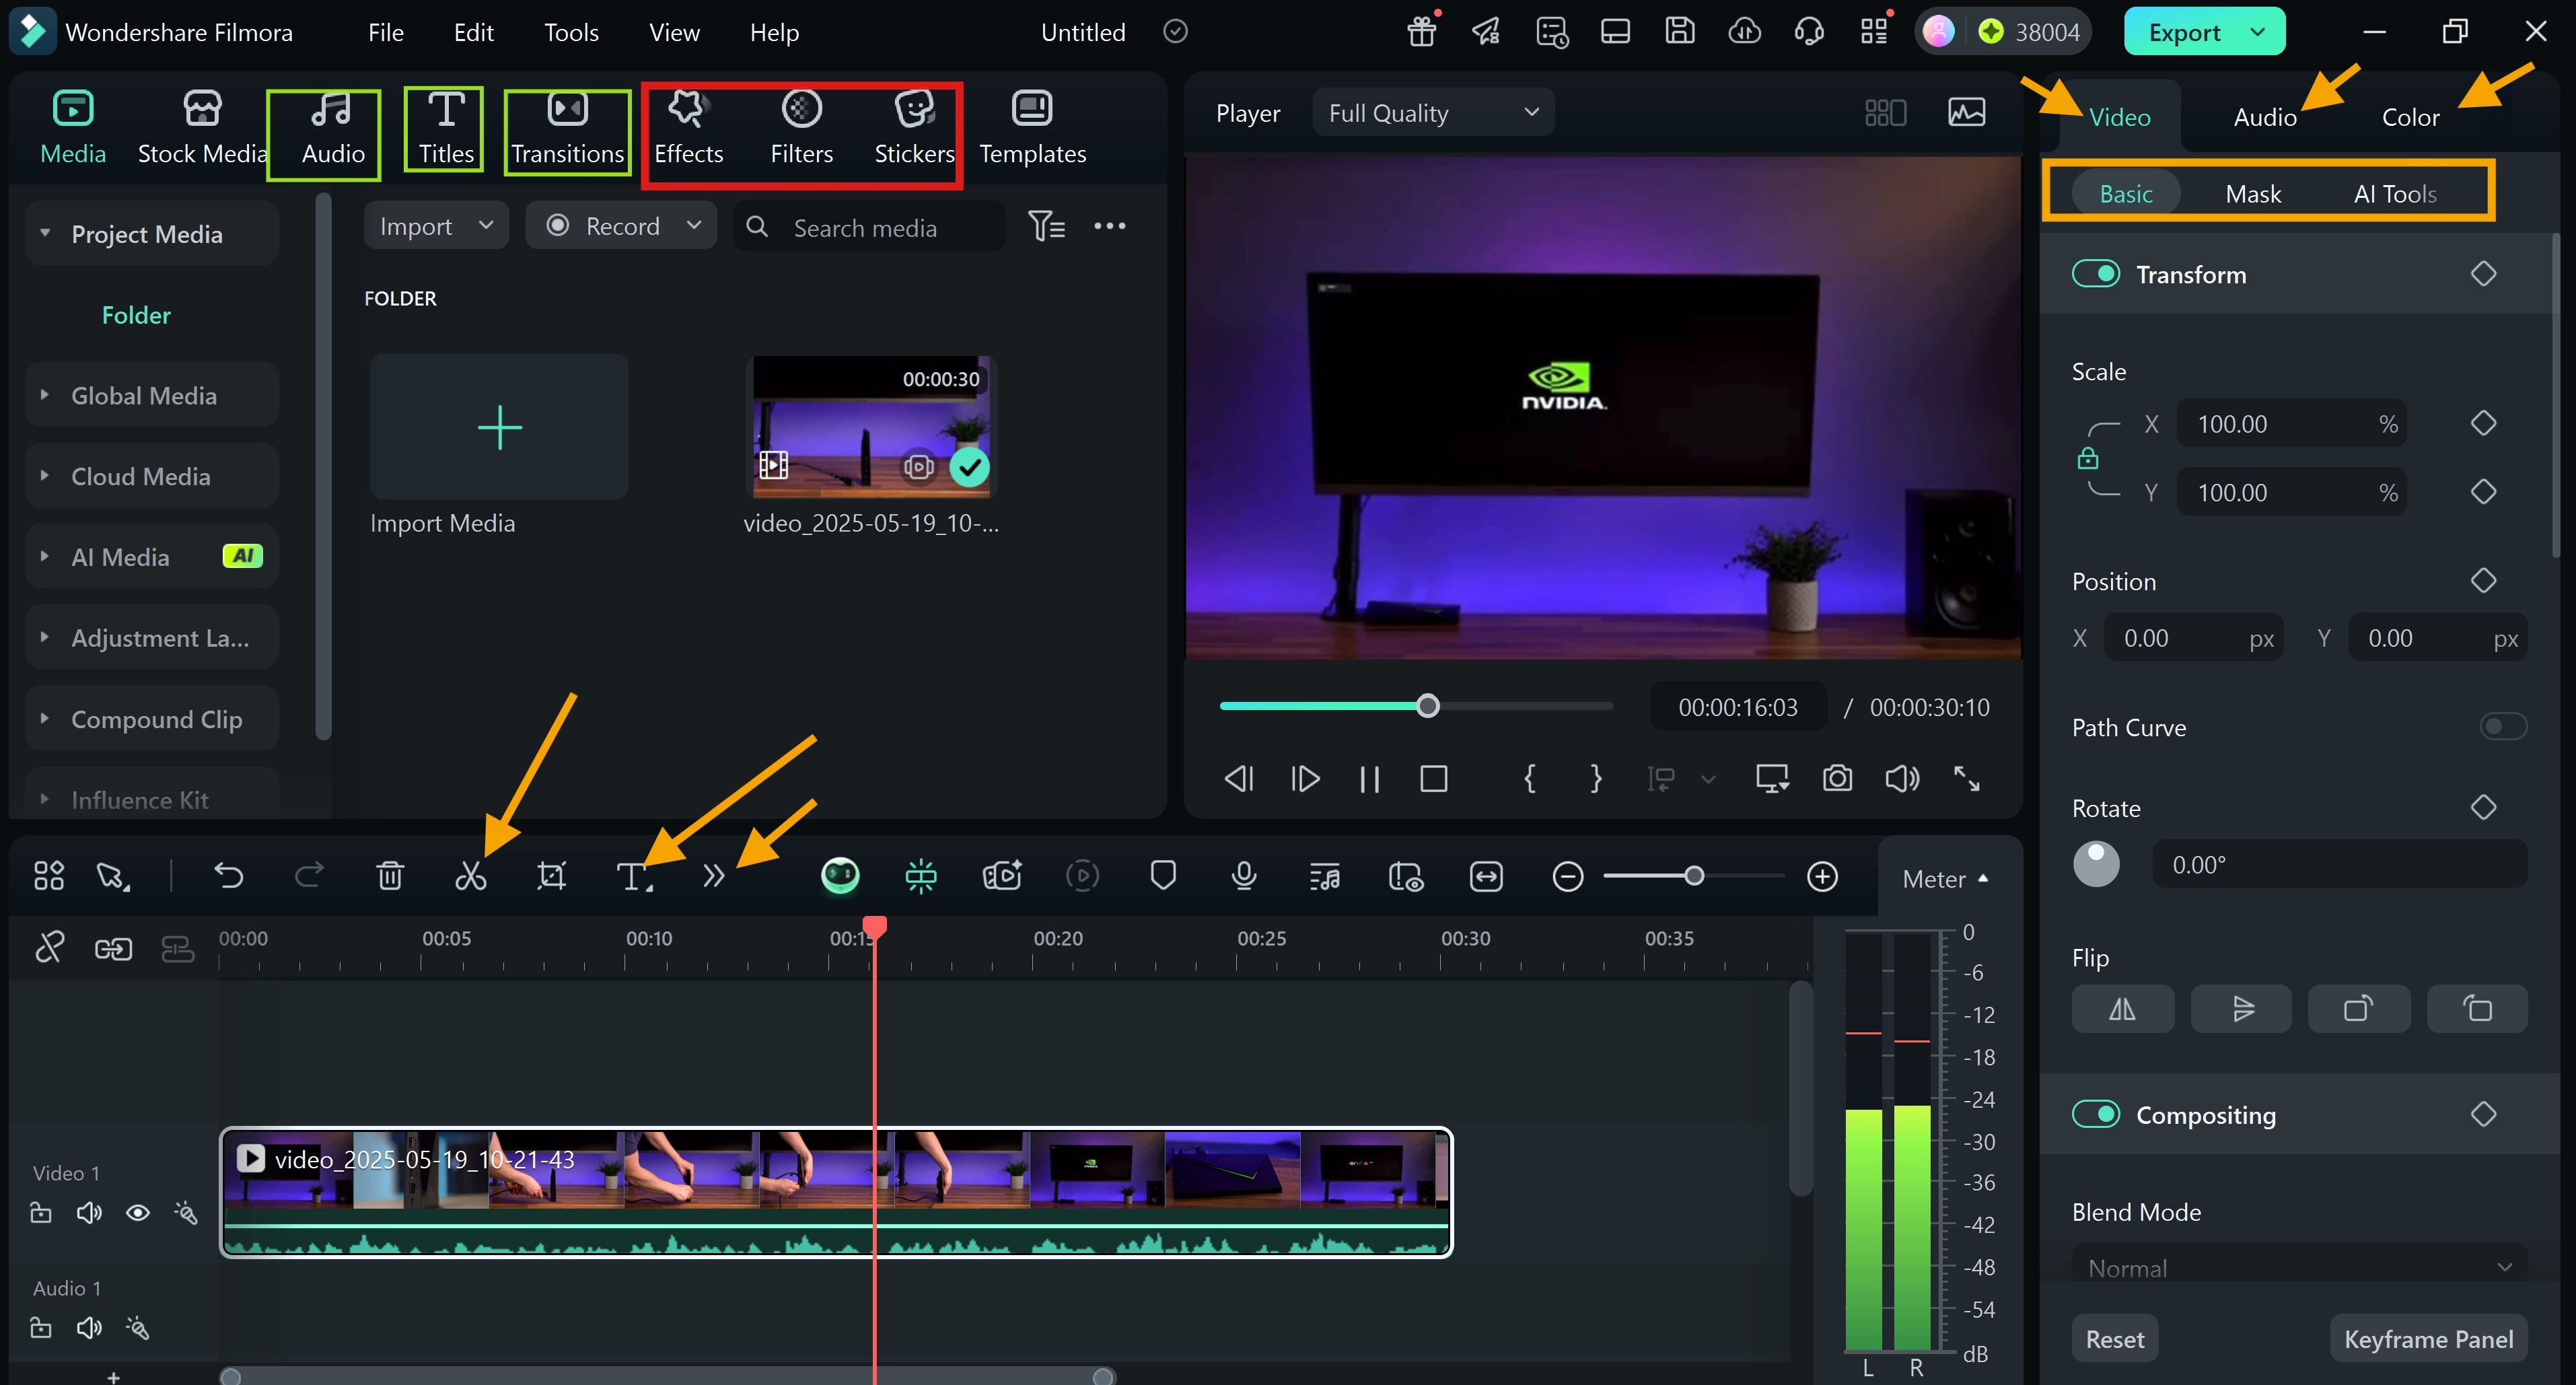The width and height of the screenshot is (2576, 1385).
Task: Open the Import dropdown
Action: [436, 226]
